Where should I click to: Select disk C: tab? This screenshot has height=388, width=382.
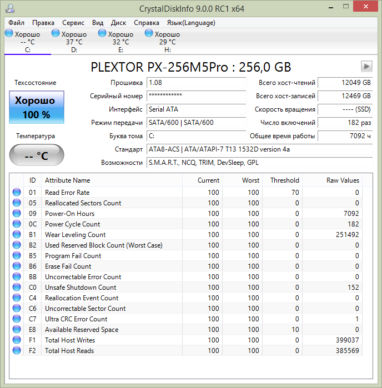tap(27, 41)
